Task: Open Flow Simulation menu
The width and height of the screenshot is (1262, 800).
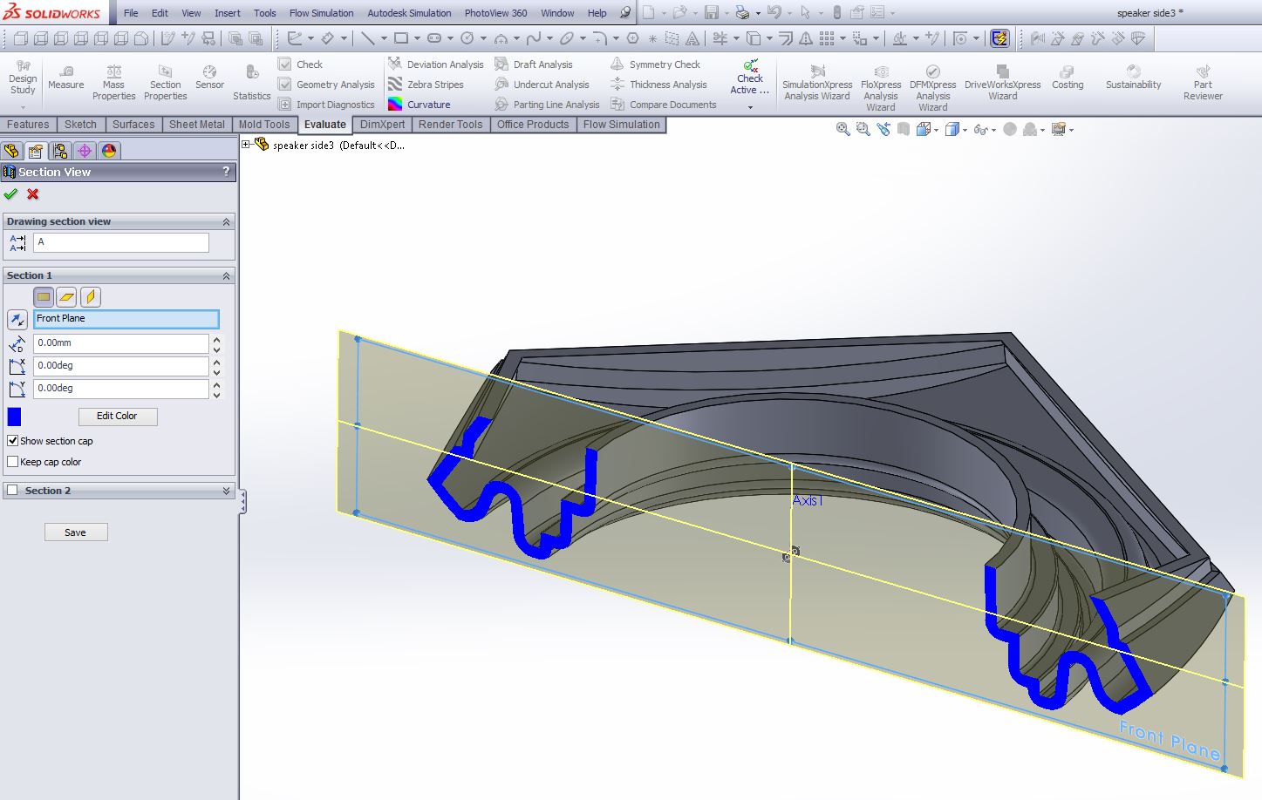Action: point(321,13)
